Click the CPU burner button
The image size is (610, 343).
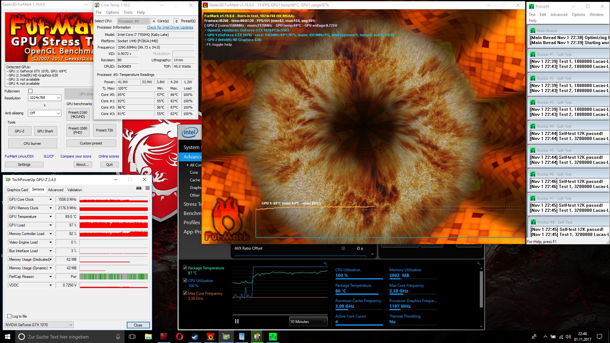click(32, 144)
